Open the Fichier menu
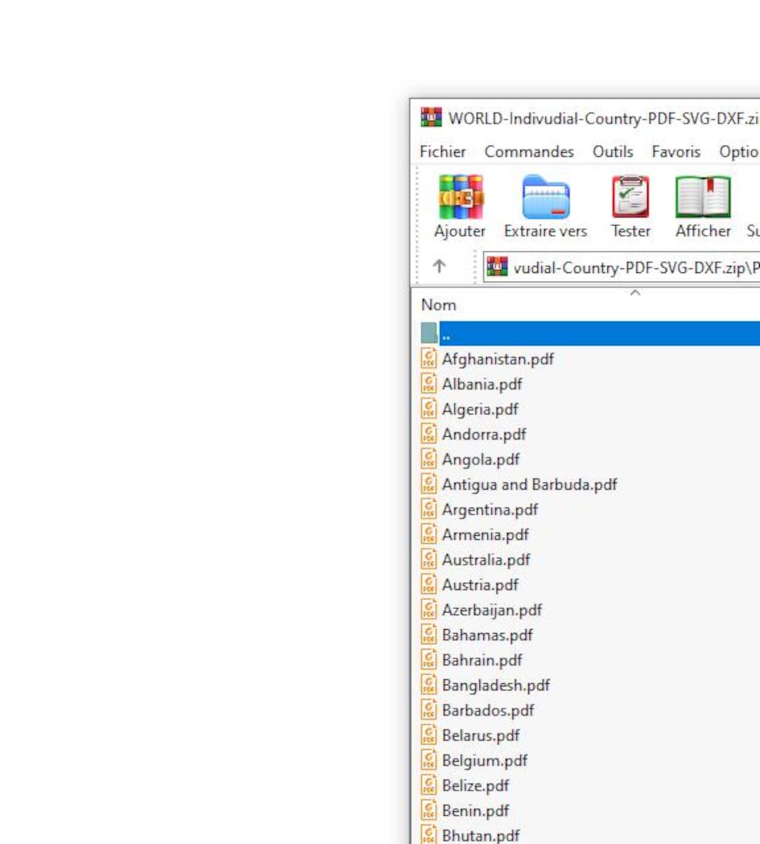The height and width of the screenshot is (844, 760). 443,151
